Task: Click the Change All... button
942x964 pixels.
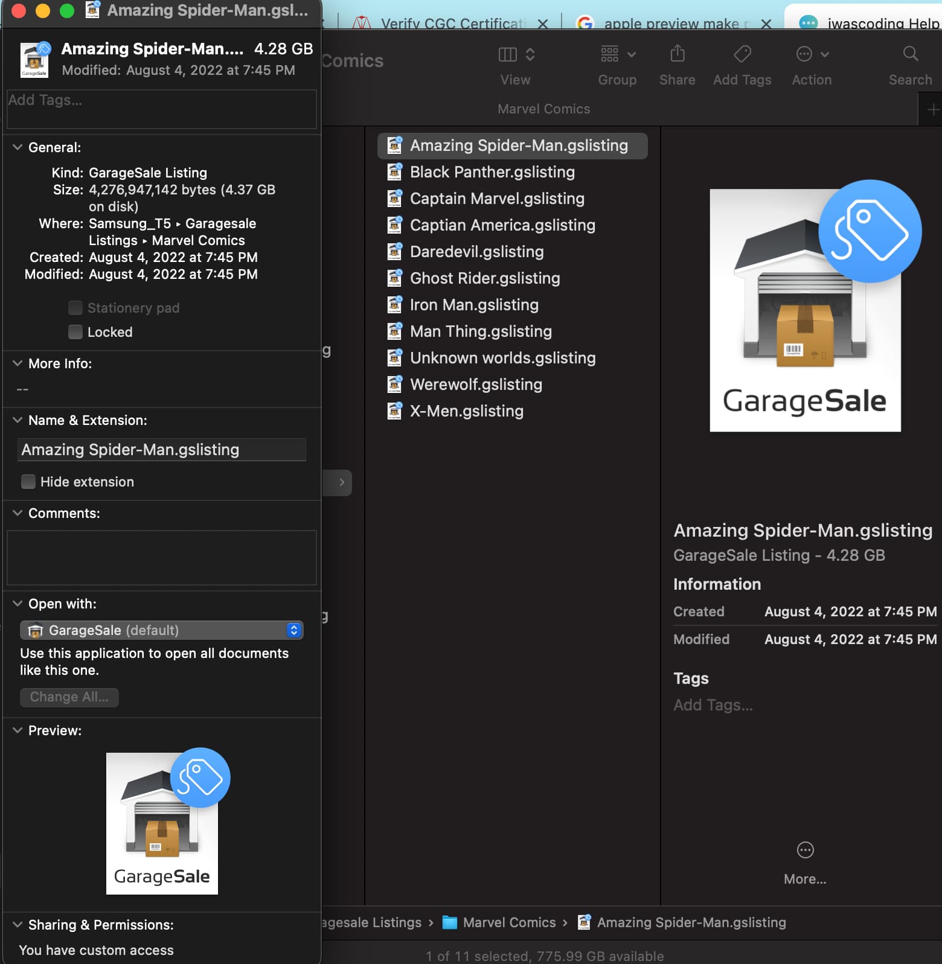Action: [x=69, y=697]
